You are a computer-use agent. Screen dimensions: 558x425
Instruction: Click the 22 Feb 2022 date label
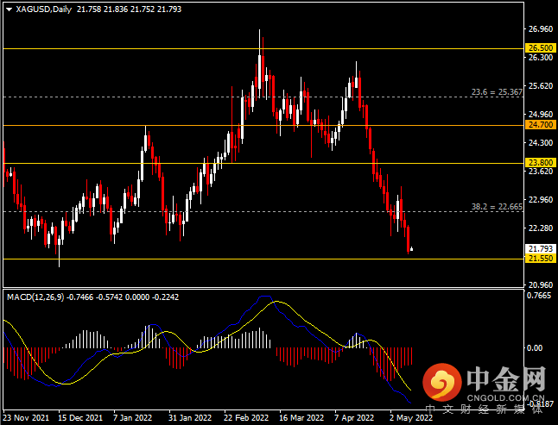click(x=246, y=417)
